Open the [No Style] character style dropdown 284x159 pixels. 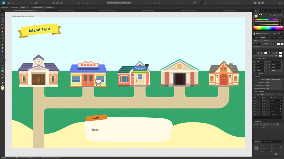pos(268,47)
